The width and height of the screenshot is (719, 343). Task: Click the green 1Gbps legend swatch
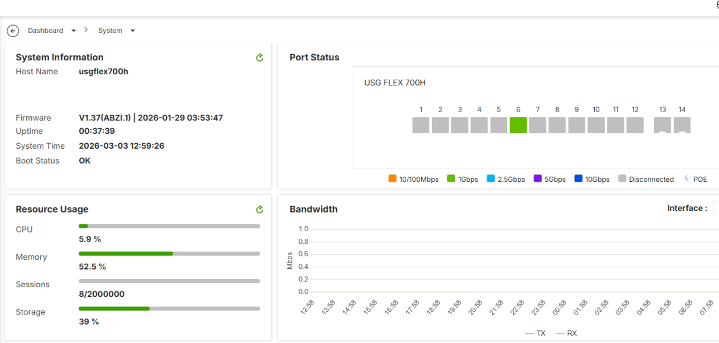[451, 178]
